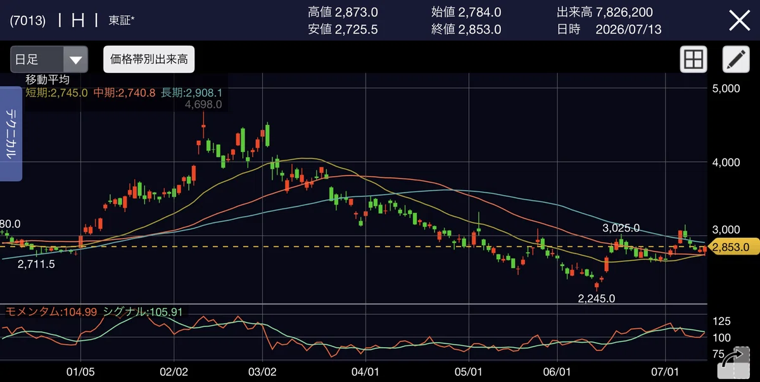Tap the 4,698.0 high price label
Image resolution: width=760 pixels, height=382 pixels.
[x=203, y=105]
